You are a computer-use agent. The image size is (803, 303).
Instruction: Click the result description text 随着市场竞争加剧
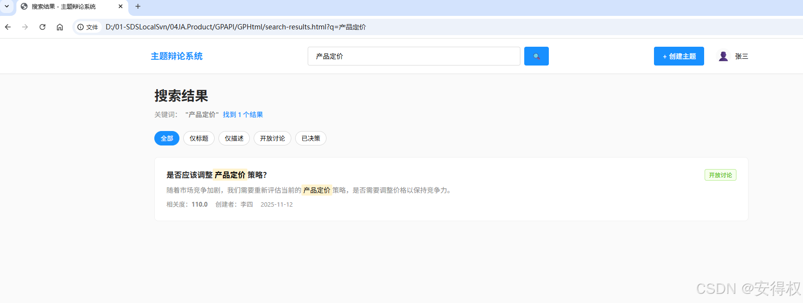(310, 190)
